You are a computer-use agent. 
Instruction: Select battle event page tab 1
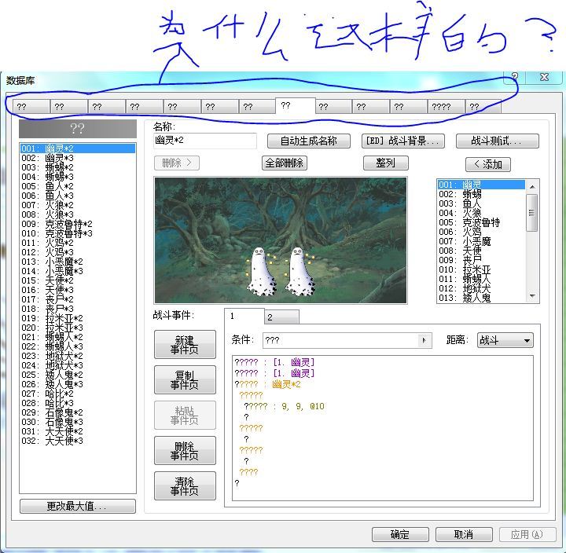pyautogui.click(x=244, y=317)
